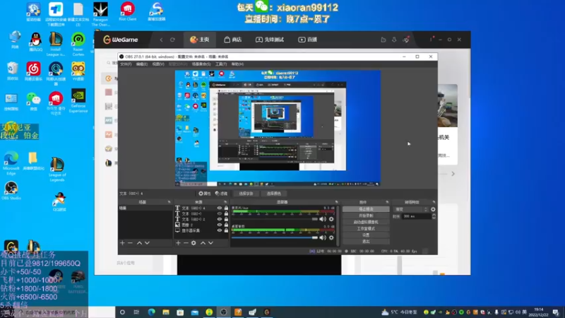Unlock the 显示器采集 source
This screenshot has width=565, height=318.
[x=226, y=230]
